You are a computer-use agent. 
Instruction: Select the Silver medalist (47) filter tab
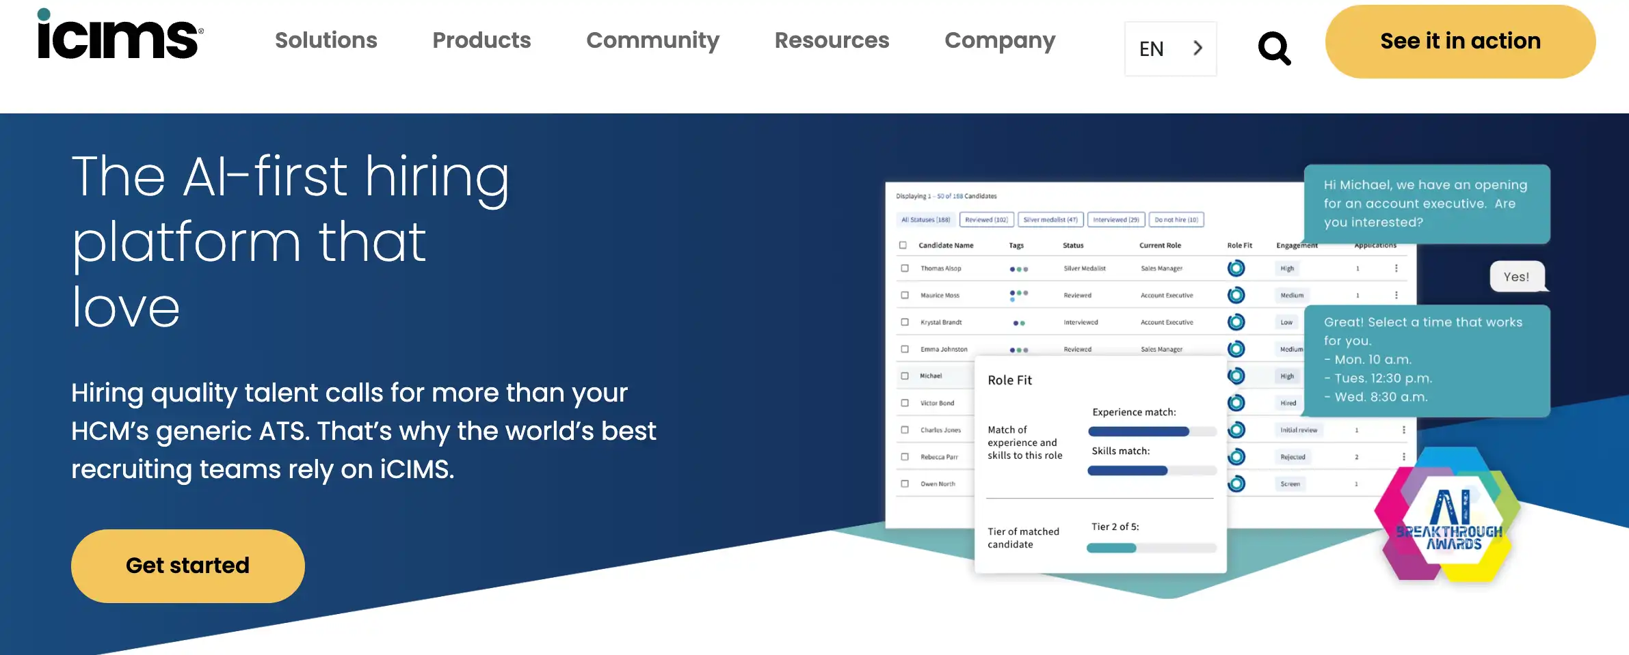click(x=1050, y=220)
